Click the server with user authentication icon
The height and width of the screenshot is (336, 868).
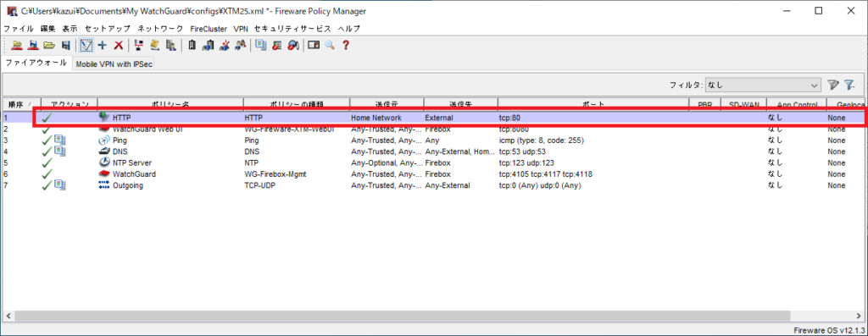point(171,46)
